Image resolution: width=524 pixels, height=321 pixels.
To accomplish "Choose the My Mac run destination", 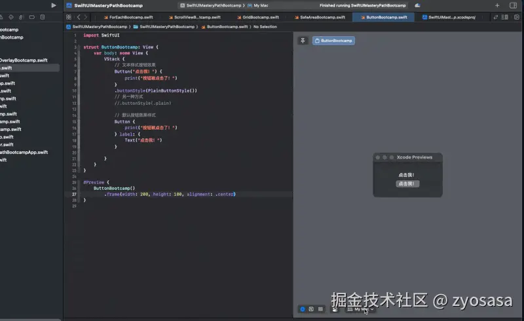I will pyautogui.click(x=258, y=5).
